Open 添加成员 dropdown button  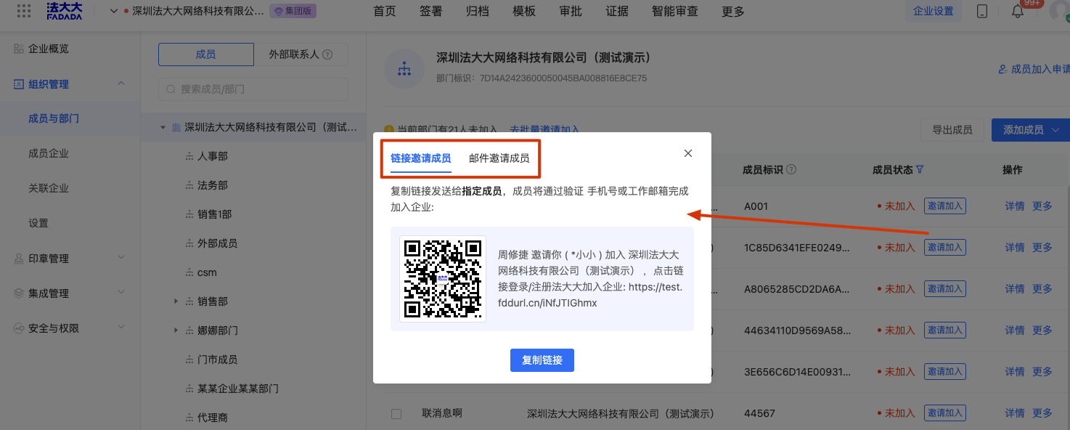(1031, 130)
